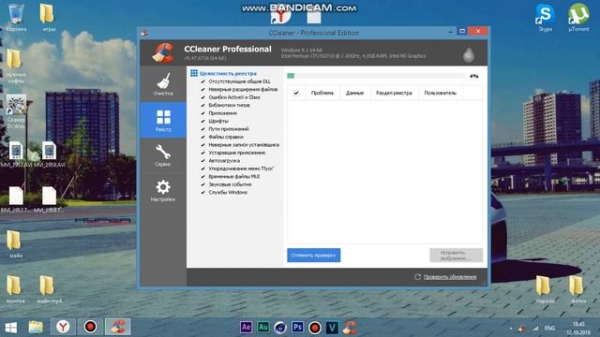Sort by the Данные column

click(x=354, y=93)
